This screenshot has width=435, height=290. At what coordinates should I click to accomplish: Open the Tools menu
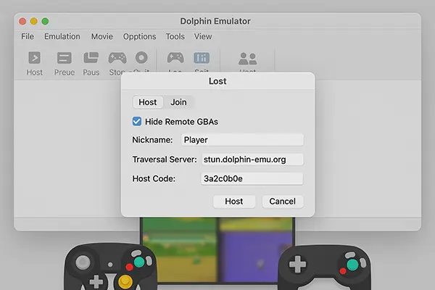tap(175, 36)
